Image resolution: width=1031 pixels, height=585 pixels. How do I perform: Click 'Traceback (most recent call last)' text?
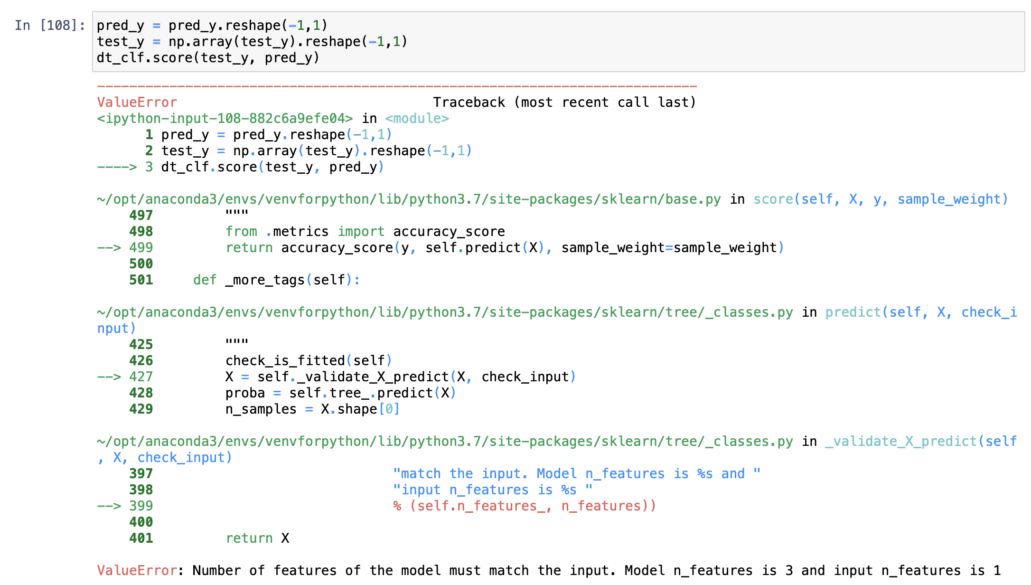564,103
